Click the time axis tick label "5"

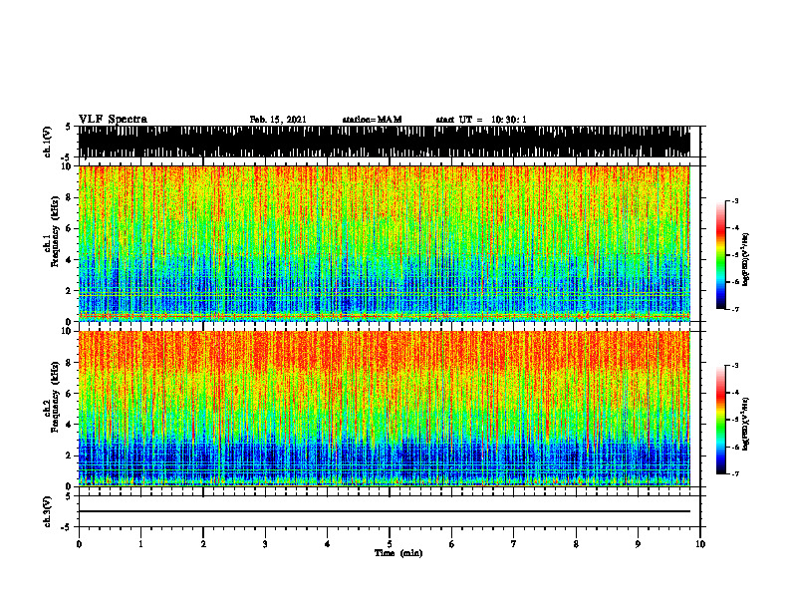tap(390, 544)
